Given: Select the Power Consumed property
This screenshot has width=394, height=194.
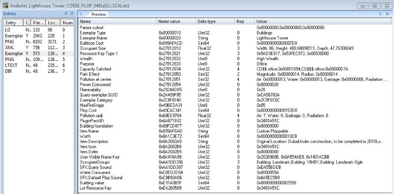Looking at the screenshot, I should (235, 84).
